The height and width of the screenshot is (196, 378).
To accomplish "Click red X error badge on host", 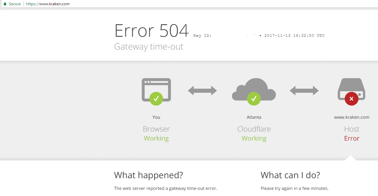I will pyautogui.click(x=351, y=99).
